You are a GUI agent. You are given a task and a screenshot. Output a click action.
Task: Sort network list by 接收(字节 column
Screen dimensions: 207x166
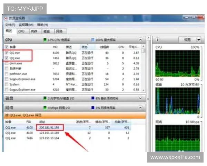point(103,122)
